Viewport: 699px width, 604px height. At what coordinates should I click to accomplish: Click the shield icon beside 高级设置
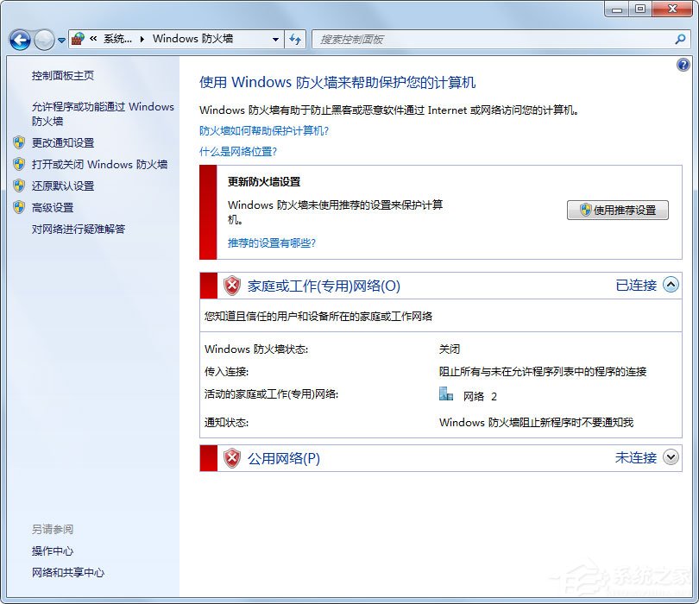click(x=19, y=207)
